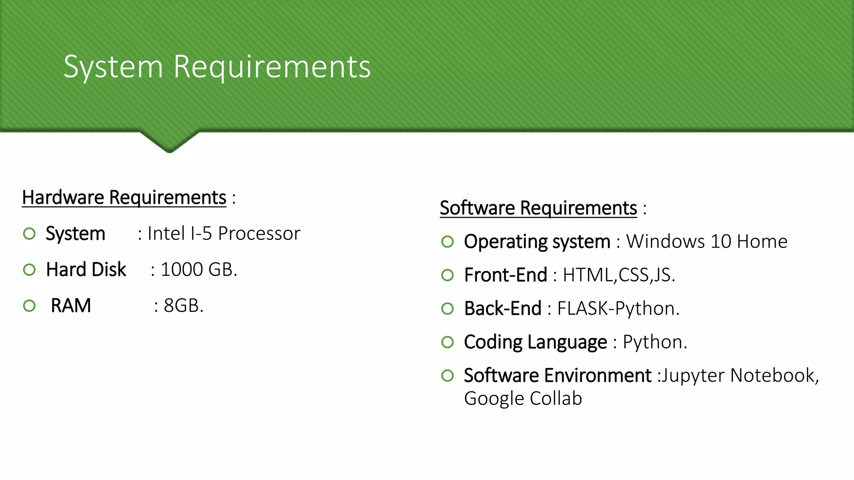854x480 pixels.
Task: Click the underlined Software Requirements heading
Action: (x=538, y=208)
